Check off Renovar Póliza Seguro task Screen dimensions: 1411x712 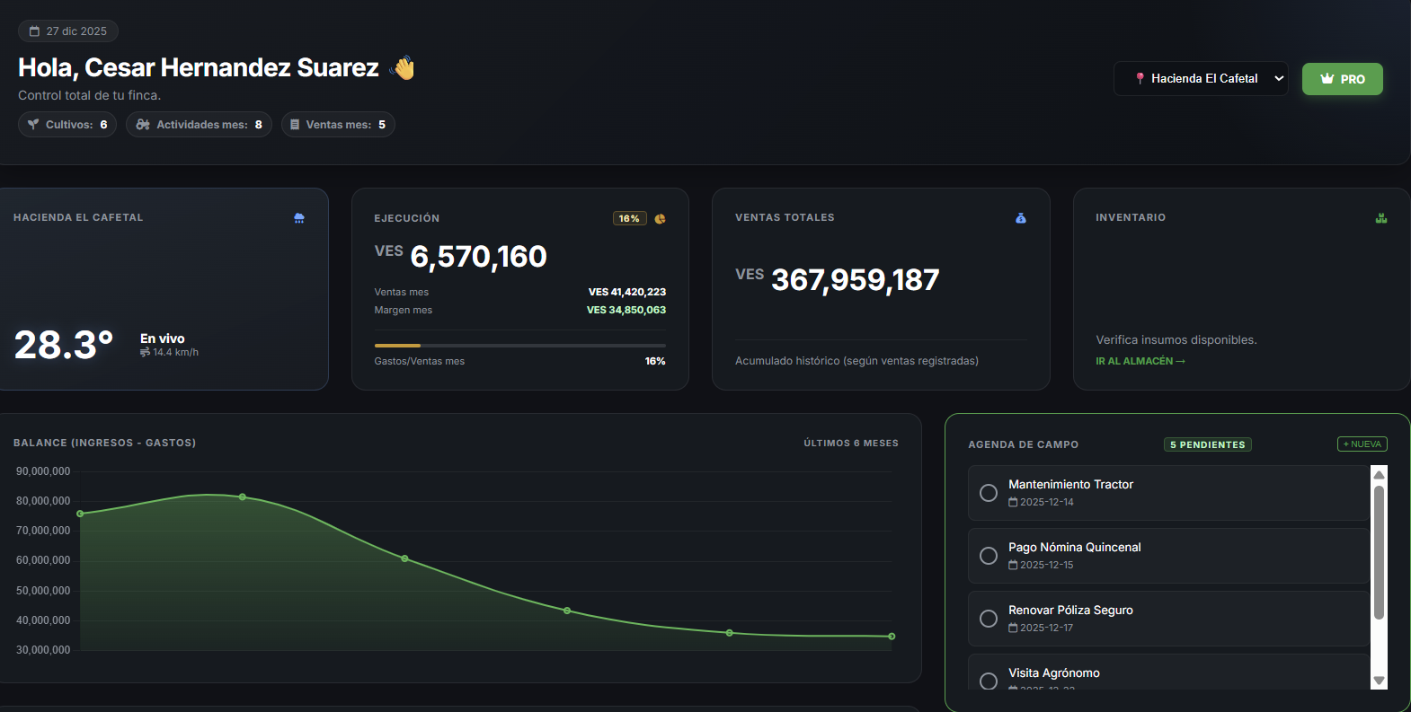989,619
